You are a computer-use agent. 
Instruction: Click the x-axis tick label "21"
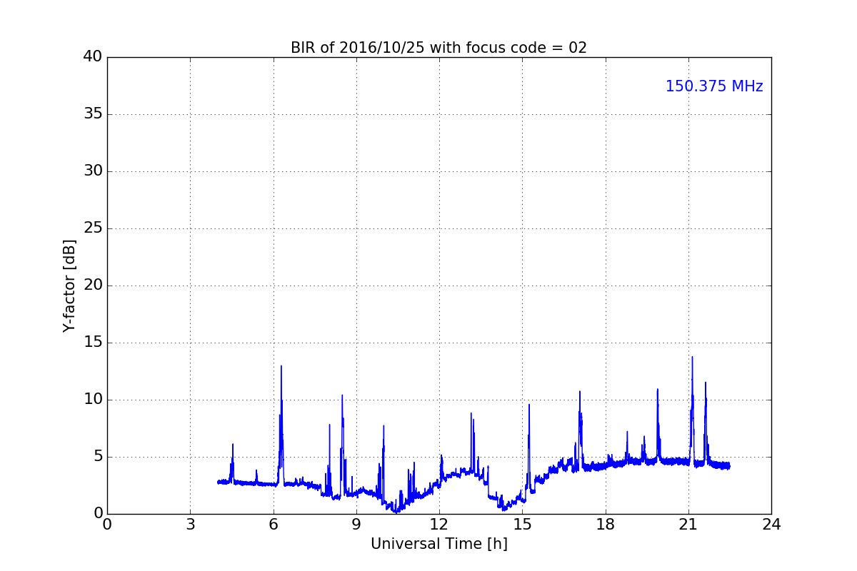[688, 525]
